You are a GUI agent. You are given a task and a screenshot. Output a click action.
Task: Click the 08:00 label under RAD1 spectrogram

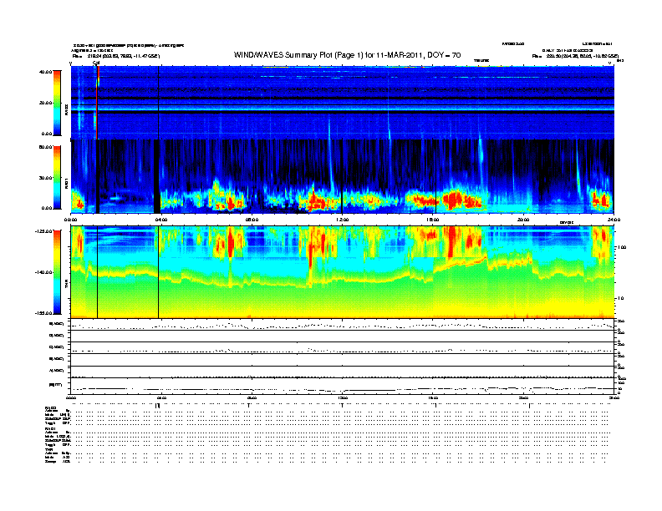pos(252,220)
